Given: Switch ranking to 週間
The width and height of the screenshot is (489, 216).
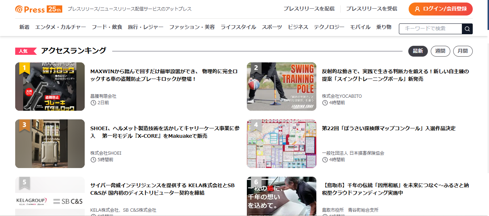Looking at the screenshot, I should pos(440,51).
